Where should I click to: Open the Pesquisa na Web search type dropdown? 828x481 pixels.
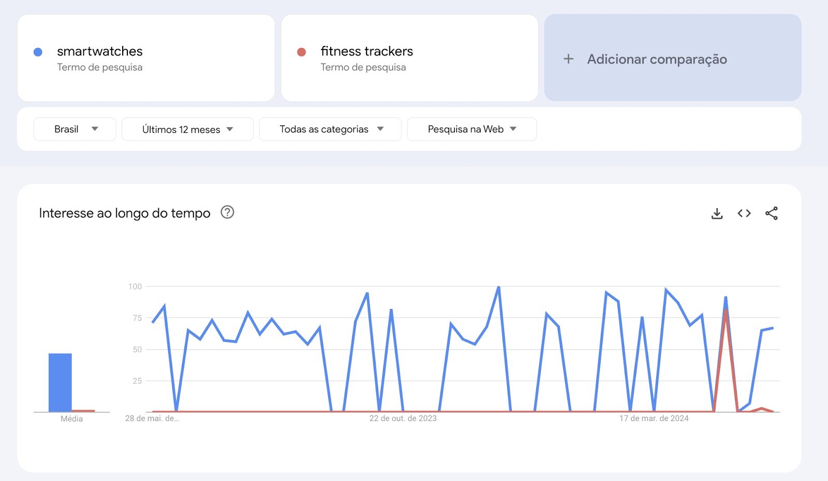coord(472,129)
